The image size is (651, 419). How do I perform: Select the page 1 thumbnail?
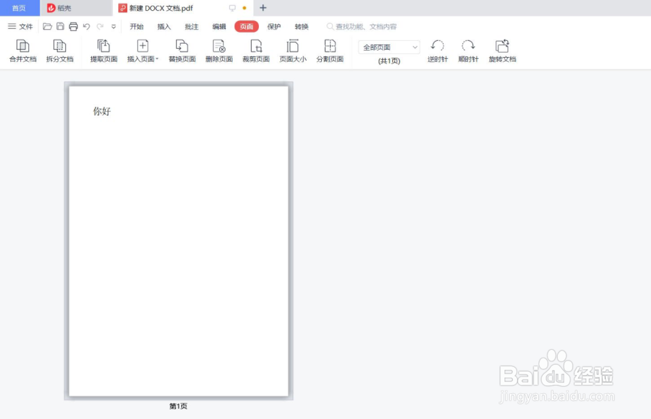(178, 241)
